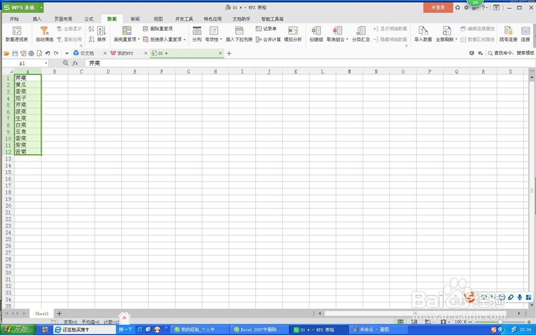Switch to the 插入 ribbon tab
Viewport: 536px width, 335px height.
[x=37, y=19]
